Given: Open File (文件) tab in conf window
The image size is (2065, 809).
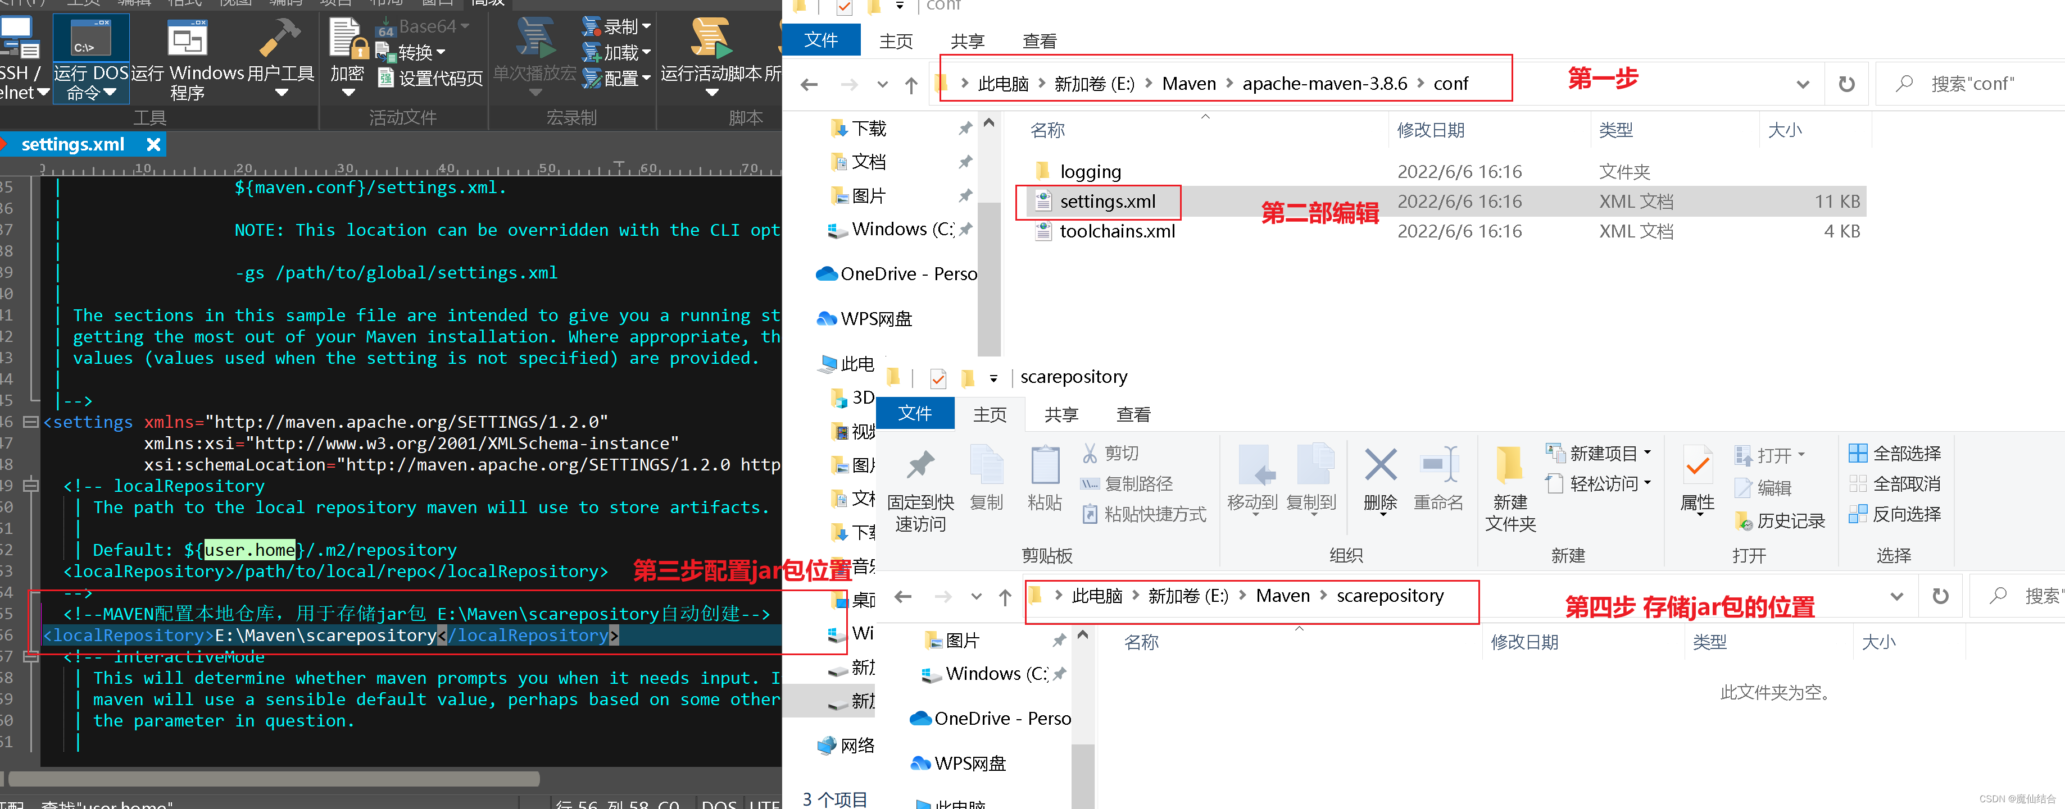Looking at the screenshot, I should (x=821, y=40).
